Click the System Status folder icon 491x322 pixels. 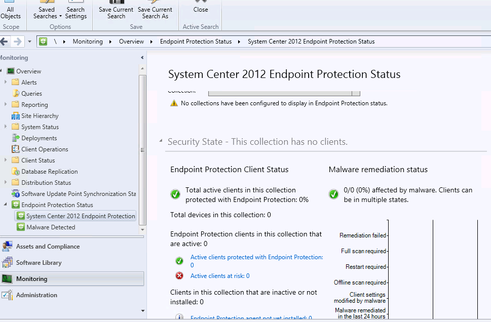point(15,127)
